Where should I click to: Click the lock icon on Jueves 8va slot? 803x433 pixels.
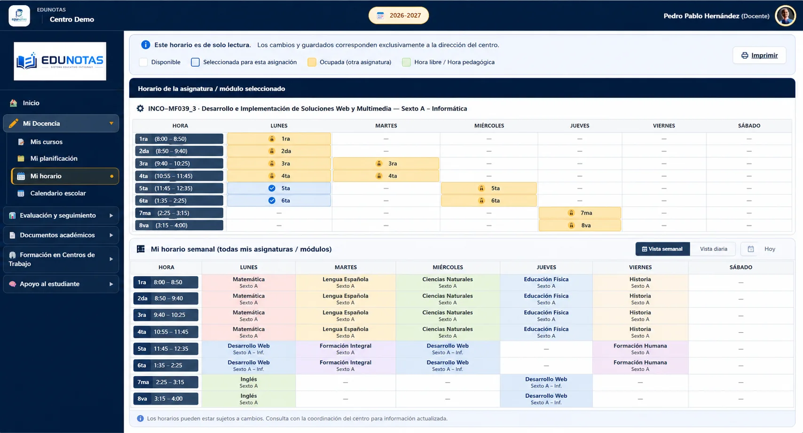(x=571, y=225)
